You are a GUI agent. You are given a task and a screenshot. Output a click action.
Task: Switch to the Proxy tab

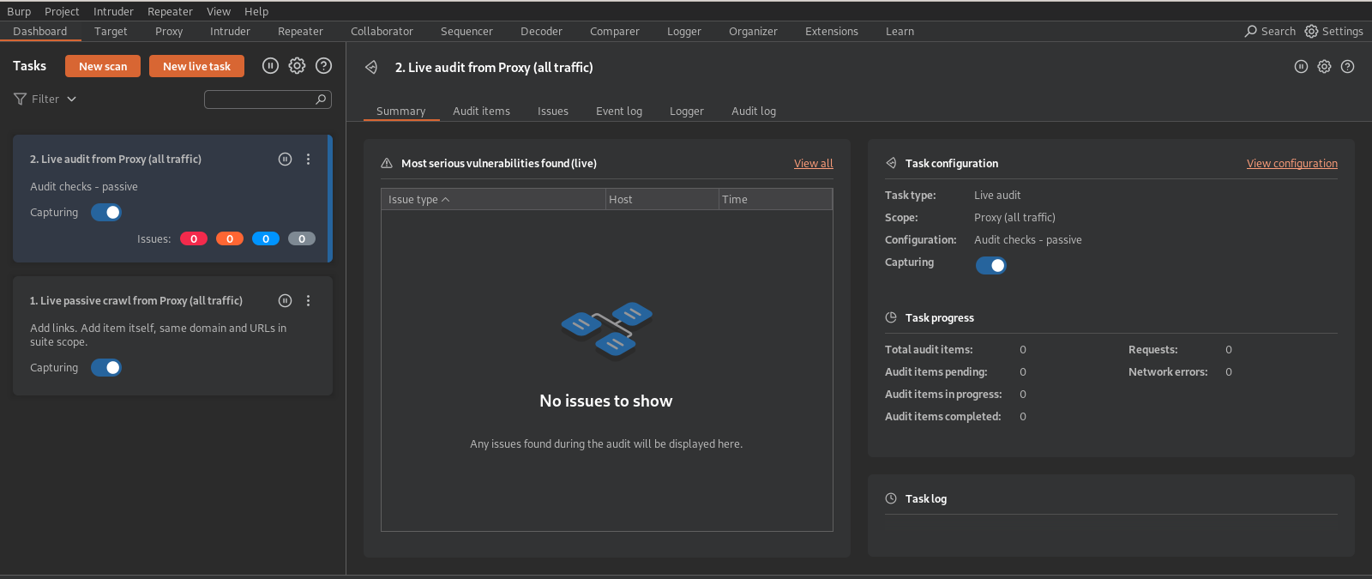click(169, 32)
